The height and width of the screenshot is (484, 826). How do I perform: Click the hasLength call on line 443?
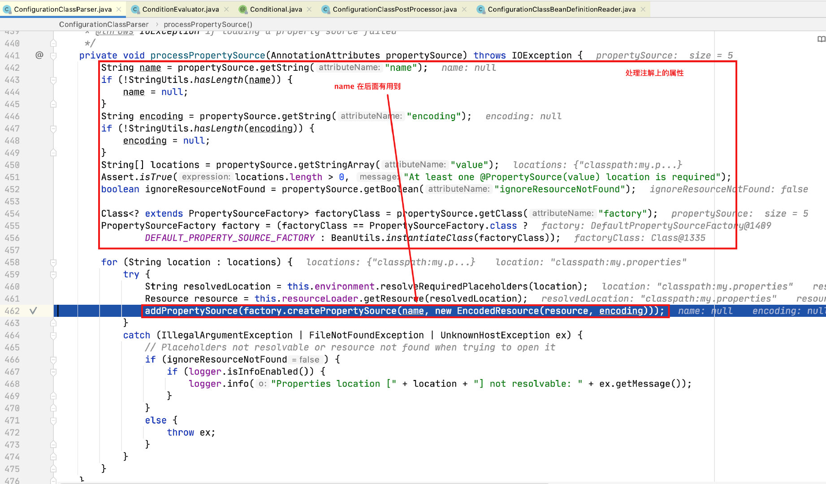[x=219, y=80]
